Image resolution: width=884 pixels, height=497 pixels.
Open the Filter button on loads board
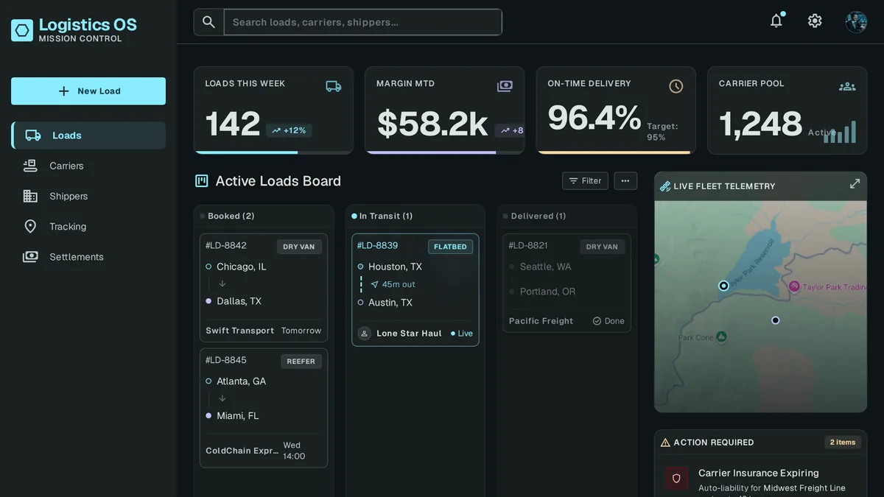pyautogui.click(x=585, y=181)
